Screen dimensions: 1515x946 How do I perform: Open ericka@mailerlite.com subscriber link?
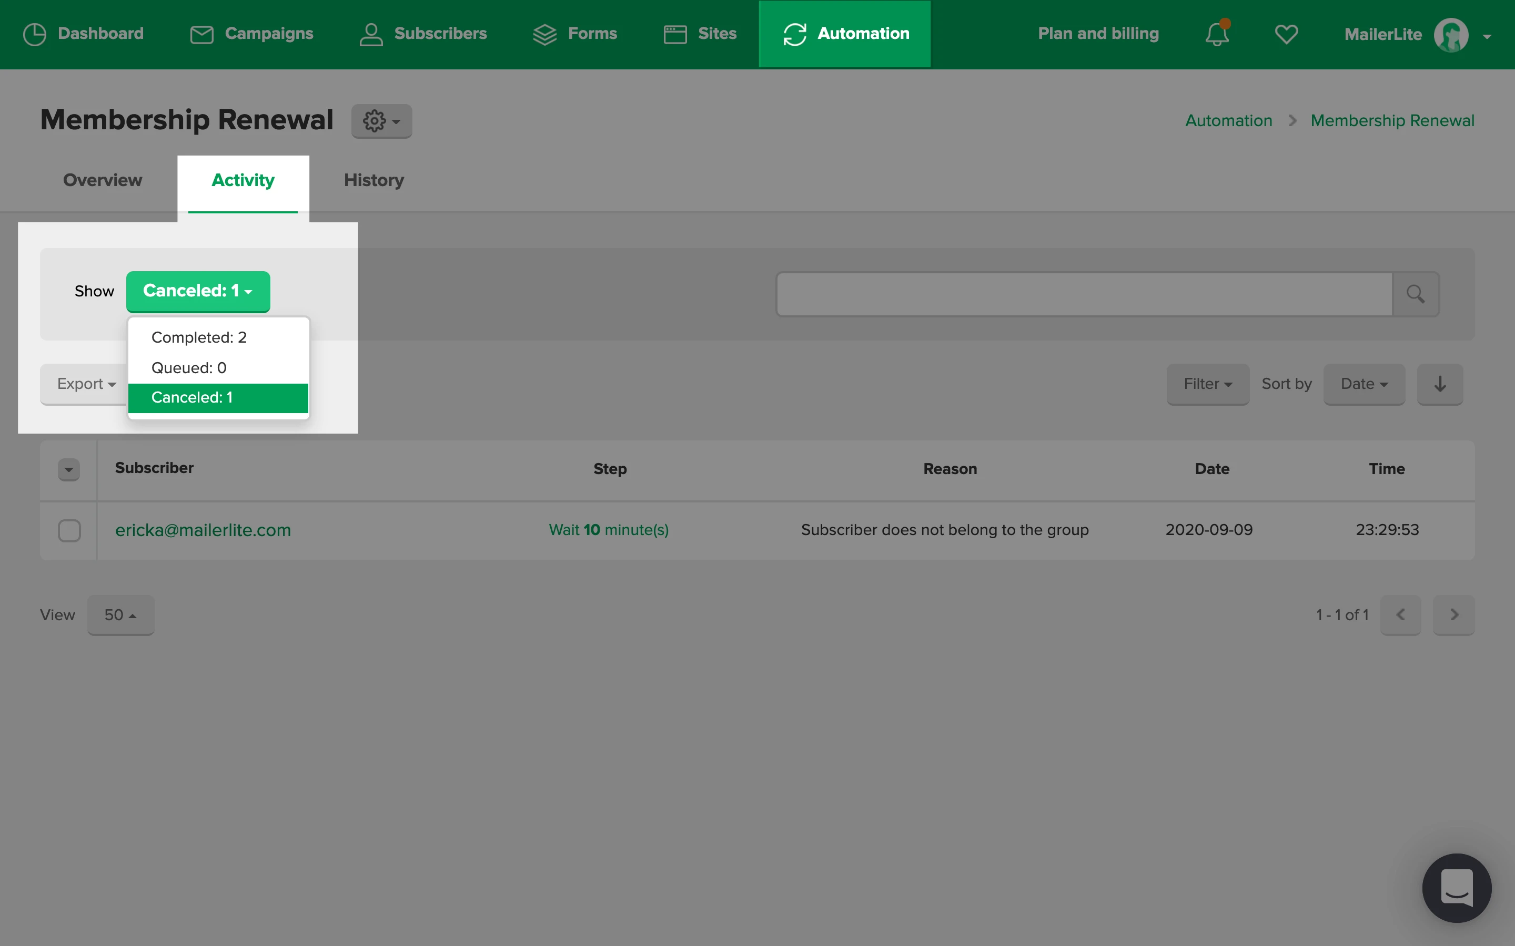(x=203, y=530)
